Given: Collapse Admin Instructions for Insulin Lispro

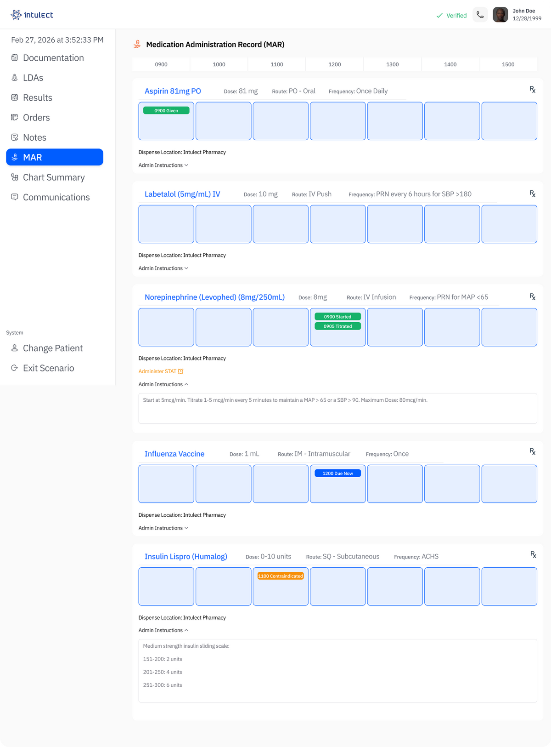Looking at the screenshot, I should coord(163,631).
